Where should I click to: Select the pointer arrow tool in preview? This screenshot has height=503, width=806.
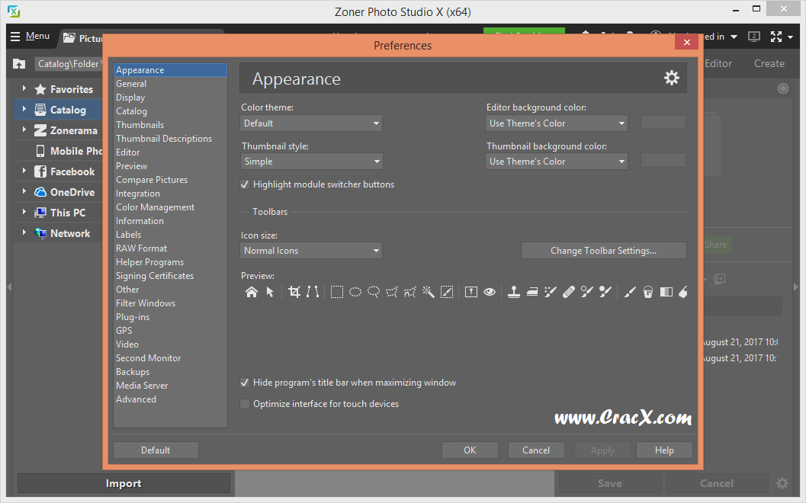pos(270,292)
